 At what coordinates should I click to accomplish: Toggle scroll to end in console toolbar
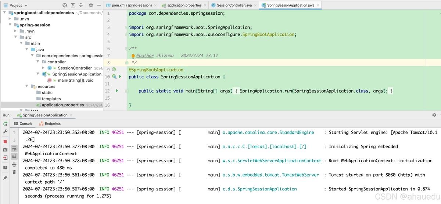coord(14,156)
